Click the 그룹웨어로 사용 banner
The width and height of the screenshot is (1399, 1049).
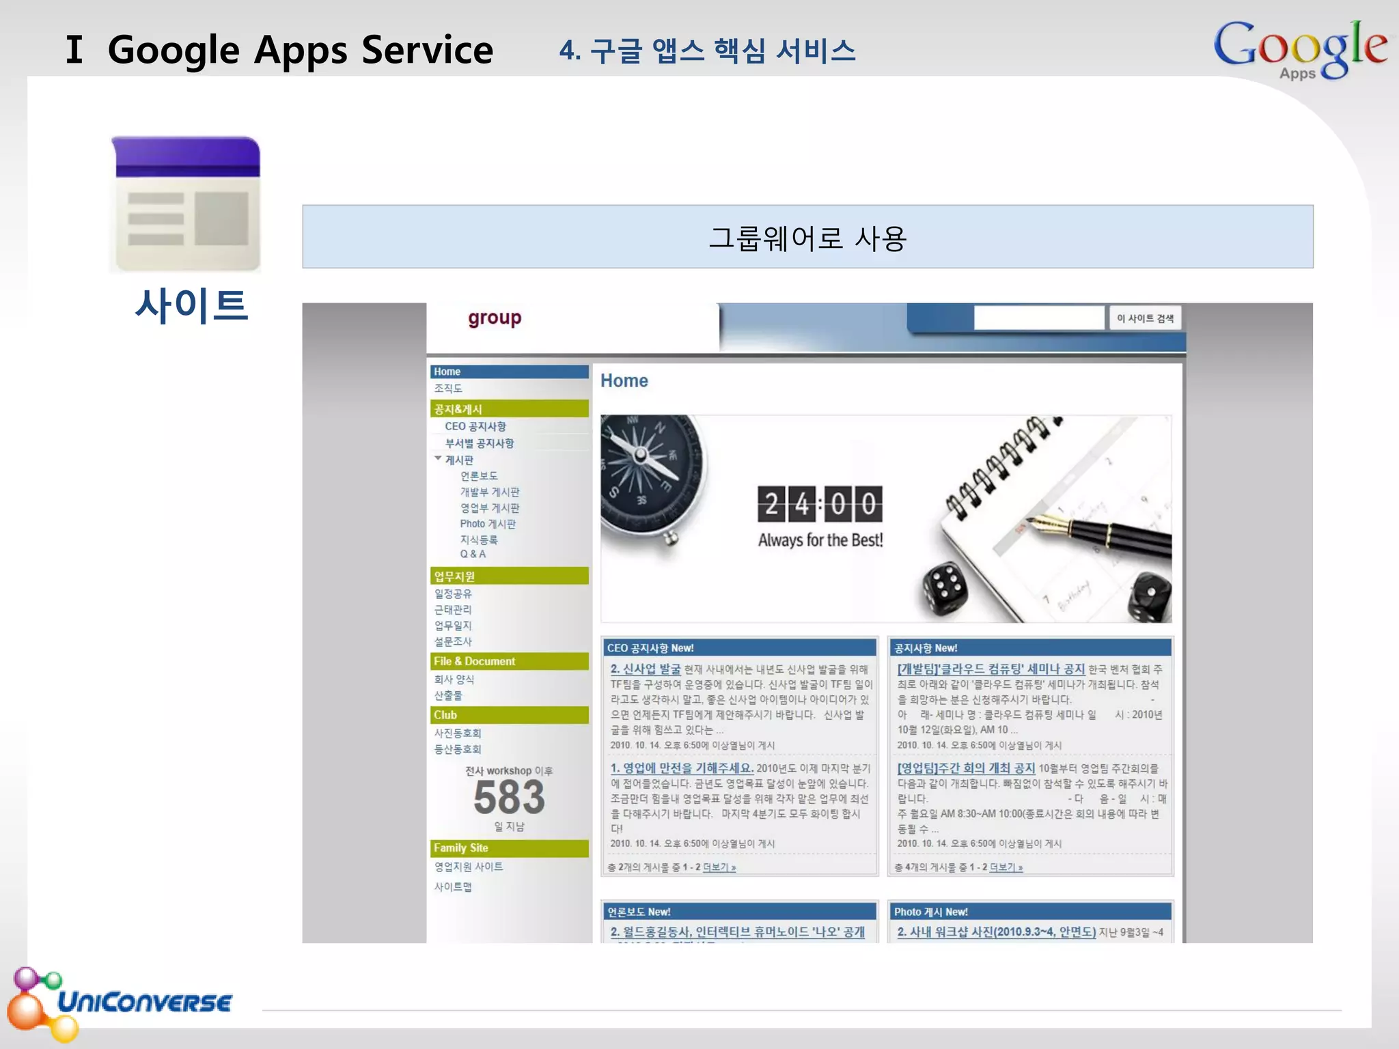(x=807, y=237)
